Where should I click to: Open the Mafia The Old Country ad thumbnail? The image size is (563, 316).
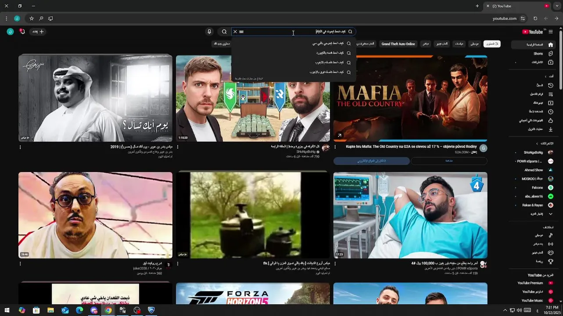(x=410, y=98)
